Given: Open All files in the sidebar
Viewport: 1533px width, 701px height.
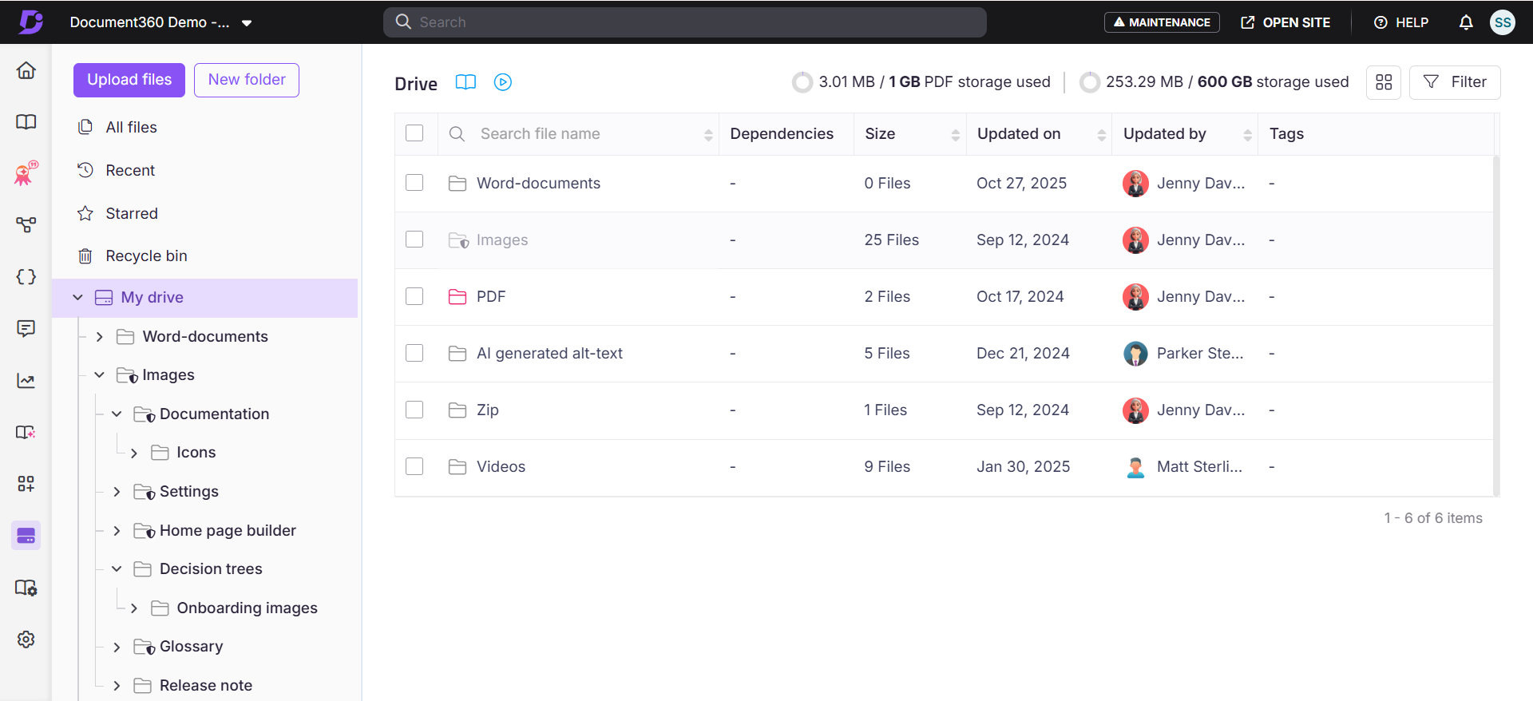Looking at the screenshot, I should [x=117, y=127].
